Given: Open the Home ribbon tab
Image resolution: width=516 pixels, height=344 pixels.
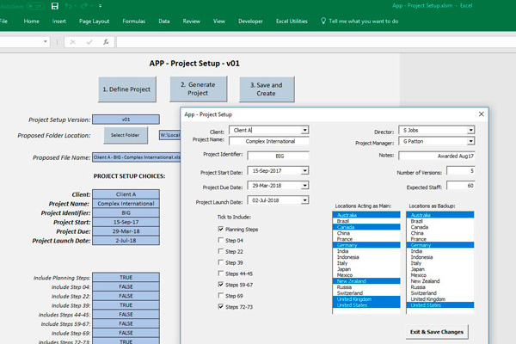Looking at the screenshot, I should (x=31, y=21).
